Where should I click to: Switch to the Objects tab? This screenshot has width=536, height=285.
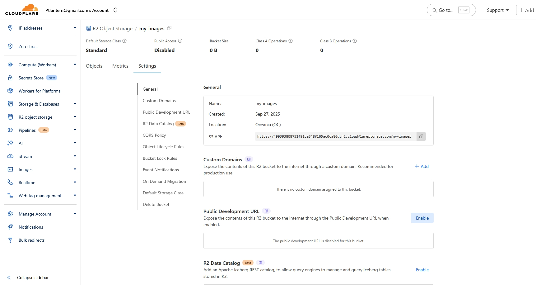(x=94, y=66)
